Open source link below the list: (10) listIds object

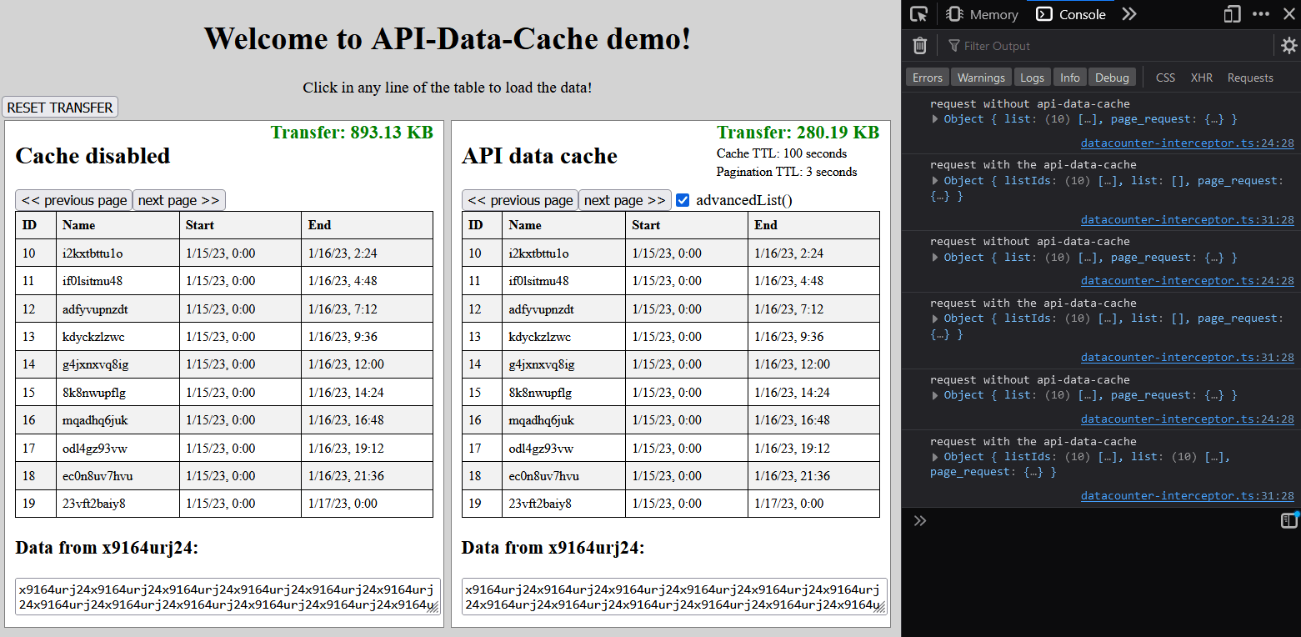pos(1188,495)
